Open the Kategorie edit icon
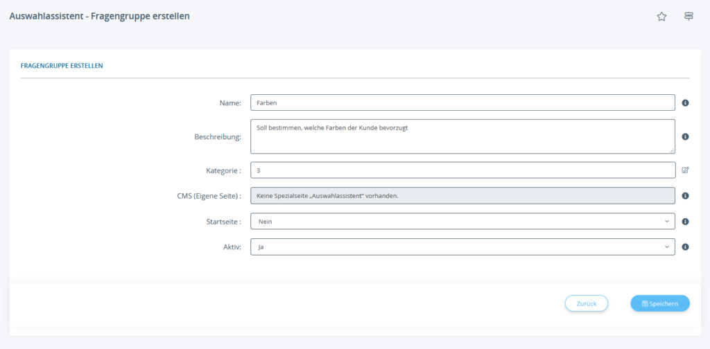Viewport: 710px width, 349px height. pyautogui.click(x=685, y=170)
